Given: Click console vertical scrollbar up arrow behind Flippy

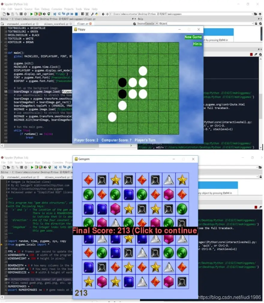Looking at the screenshot, I should (x=261, y=59).
